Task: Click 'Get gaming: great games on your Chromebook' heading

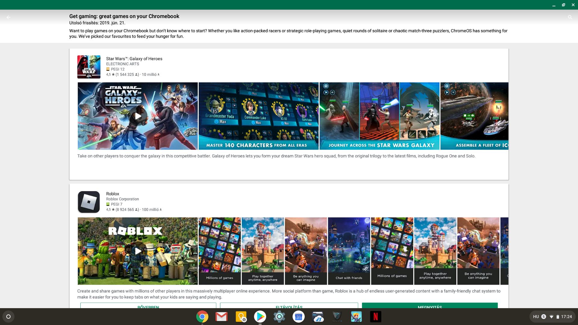Action: point(124,16)
